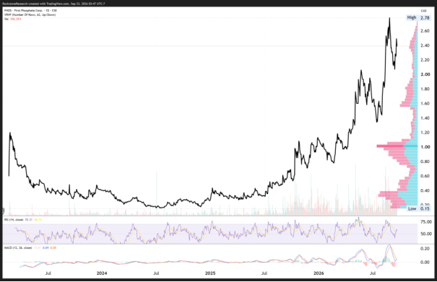Image resolution: width=437 pixels, height=282 pixels.
Task: Click the Jul label between 2024 and 2025
Action: click(156, 273)
